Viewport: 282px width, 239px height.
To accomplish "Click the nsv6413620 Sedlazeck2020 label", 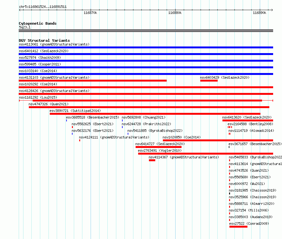I will [247, 117].
